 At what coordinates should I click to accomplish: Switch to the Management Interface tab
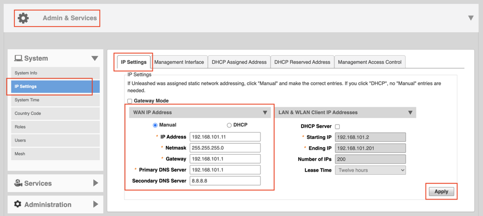[x=179, y=62]
